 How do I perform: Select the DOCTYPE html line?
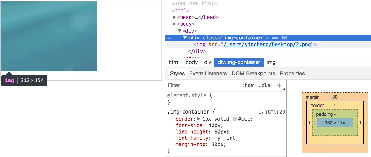pos(194,4)
